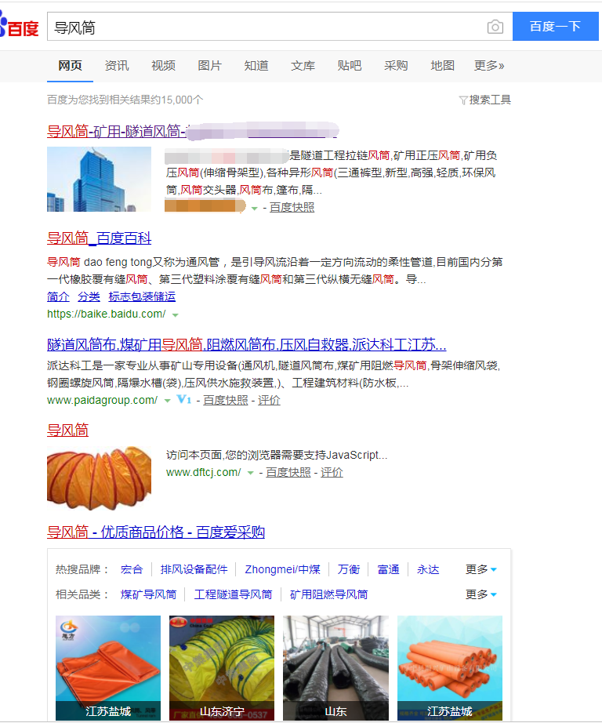Image resolution: width=602 pixels, height=723 pixels.
Task: Open the 视频 tab
Action: (x=163, y=65)
